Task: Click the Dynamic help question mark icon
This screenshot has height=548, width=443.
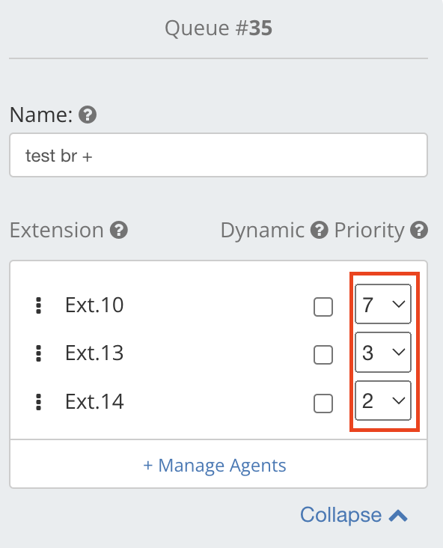Action: (320, 231)
